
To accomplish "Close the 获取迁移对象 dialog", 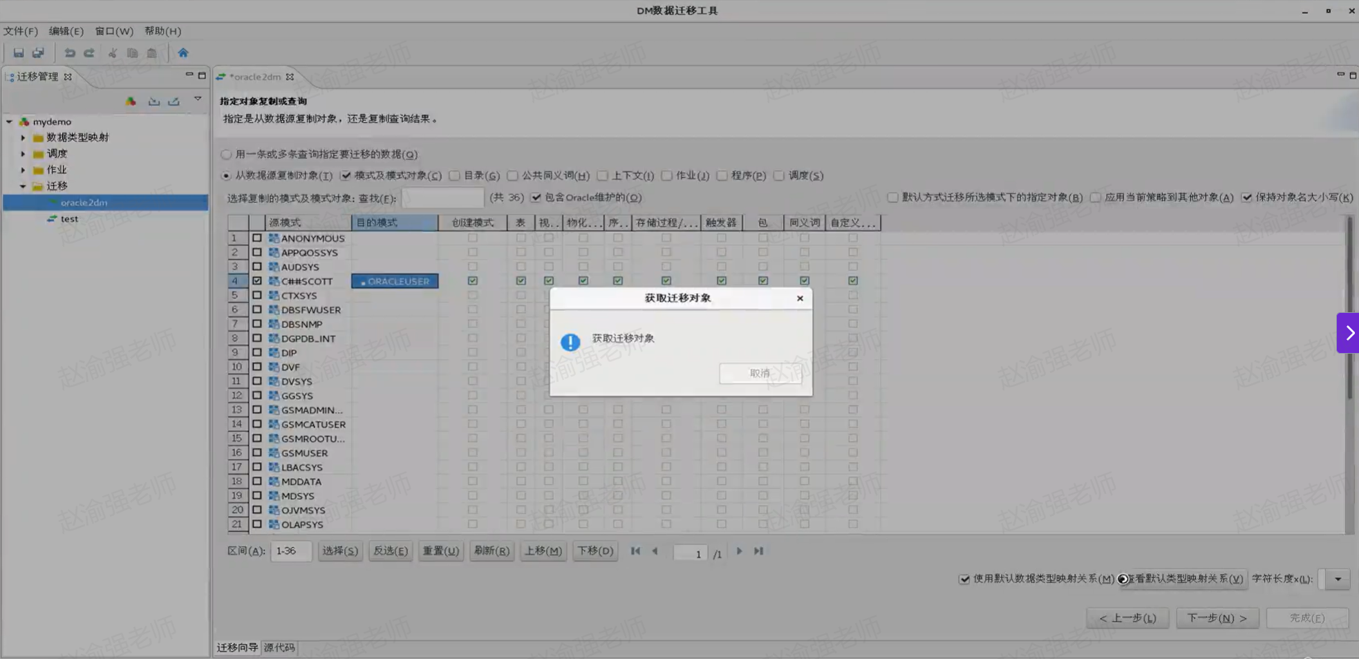I will 800,298.
